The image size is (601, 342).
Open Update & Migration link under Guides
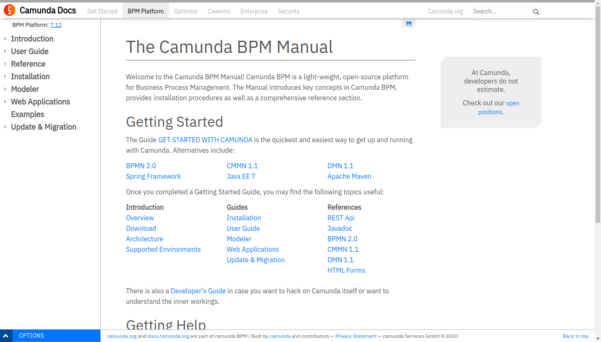point(256,260)
